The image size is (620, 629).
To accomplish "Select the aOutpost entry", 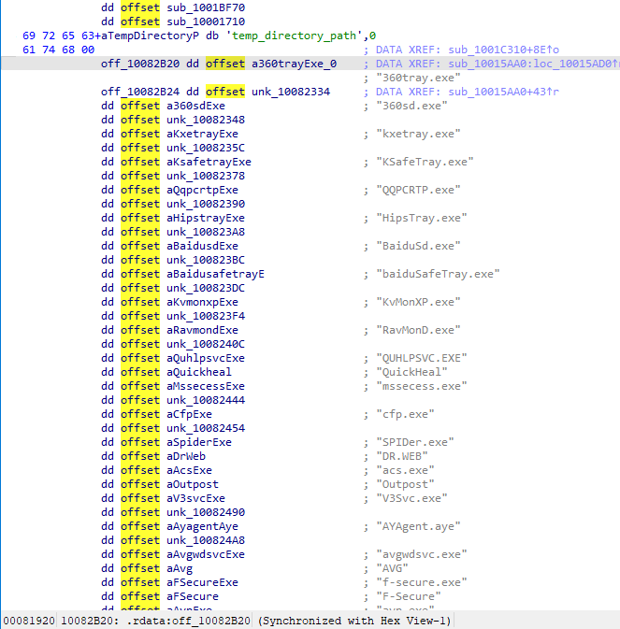I will [193, 485].
